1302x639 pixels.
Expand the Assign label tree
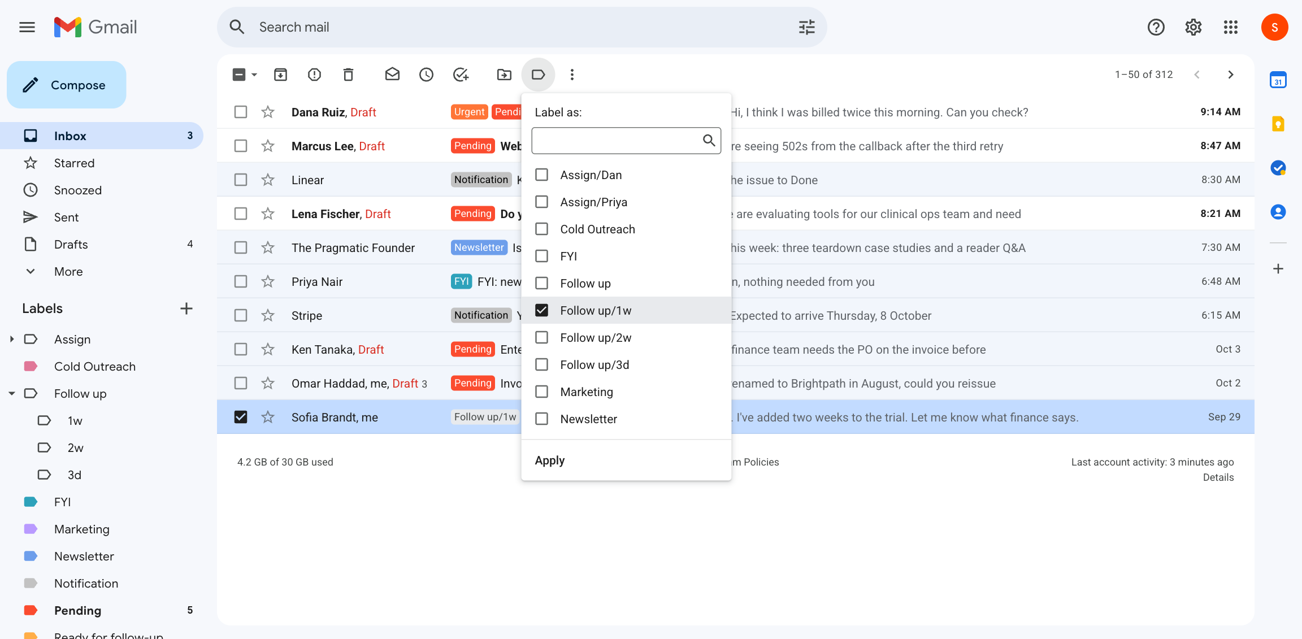(12, 339)
